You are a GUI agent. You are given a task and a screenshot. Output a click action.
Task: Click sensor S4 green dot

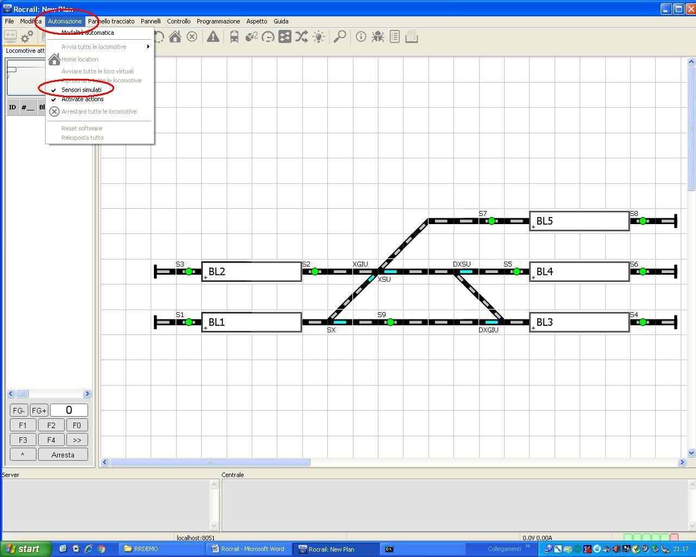643,322
